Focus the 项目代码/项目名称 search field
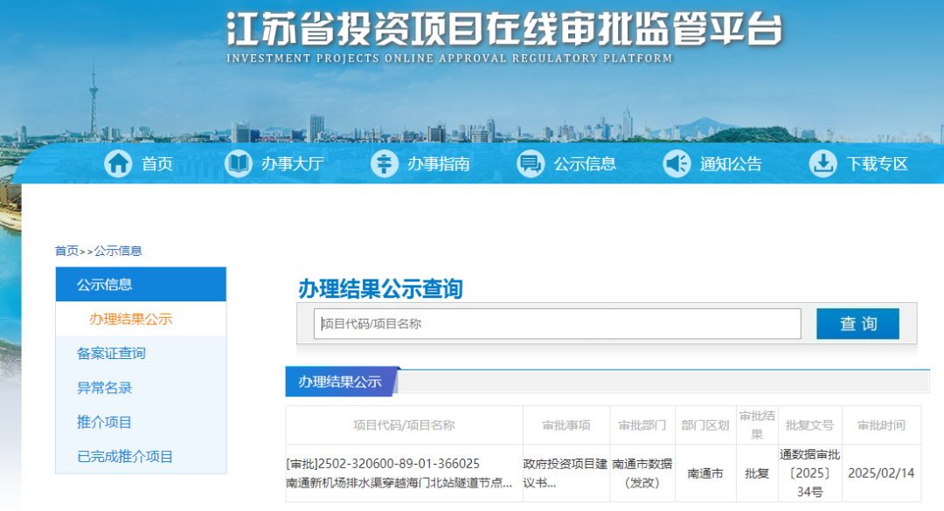The height and width of the screenshot is (511, 944). [558, 324]
